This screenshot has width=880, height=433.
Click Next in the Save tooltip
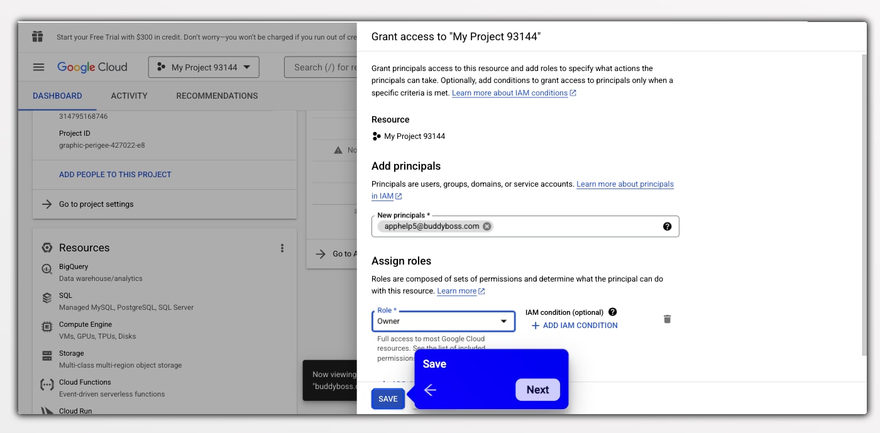pos(537,390)
